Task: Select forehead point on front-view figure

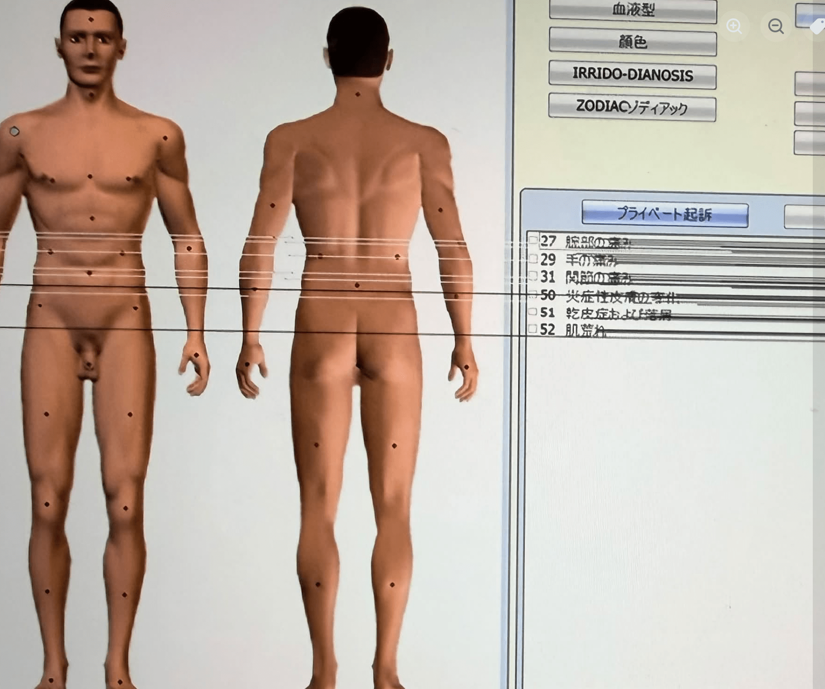Action: (x=91, y=20)
